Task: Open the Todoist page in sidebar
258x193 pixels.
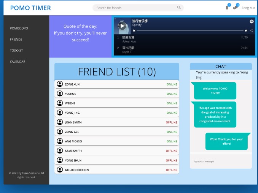Action: (x=16, y=51)
